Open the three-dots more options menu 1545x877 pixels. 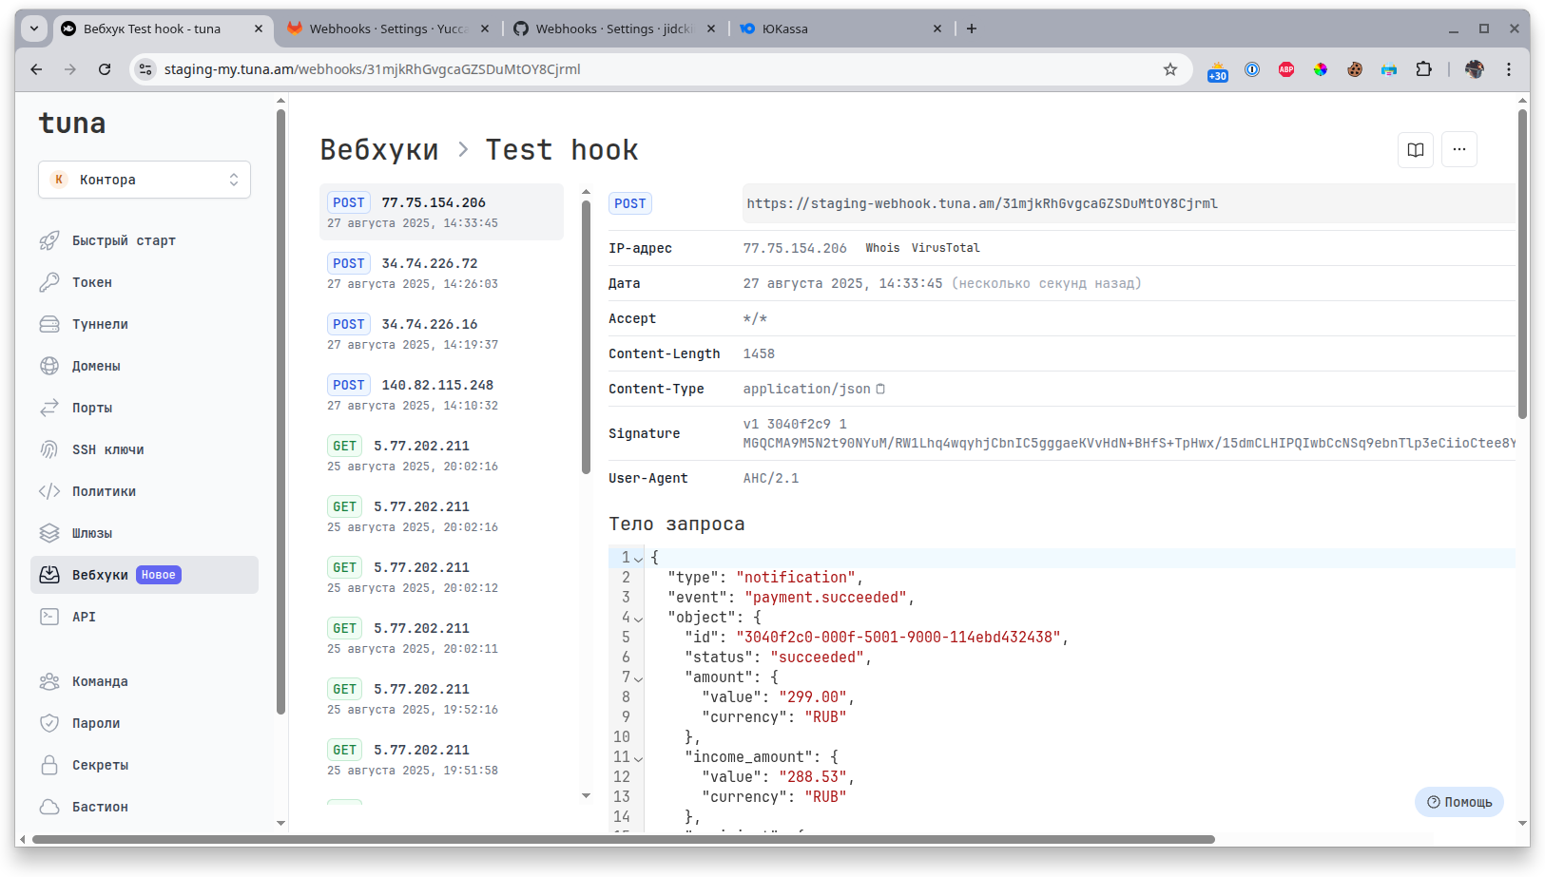[1459, 149]
